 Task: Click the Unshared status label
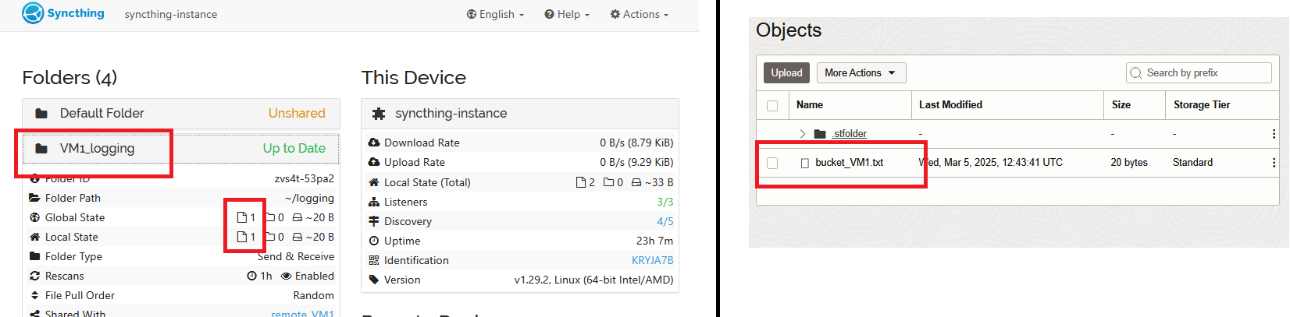[x=297, y=113]
